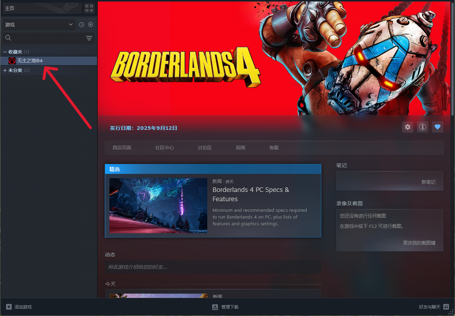
Task: Click the recent activity clock icon
Action: [82, 25]
